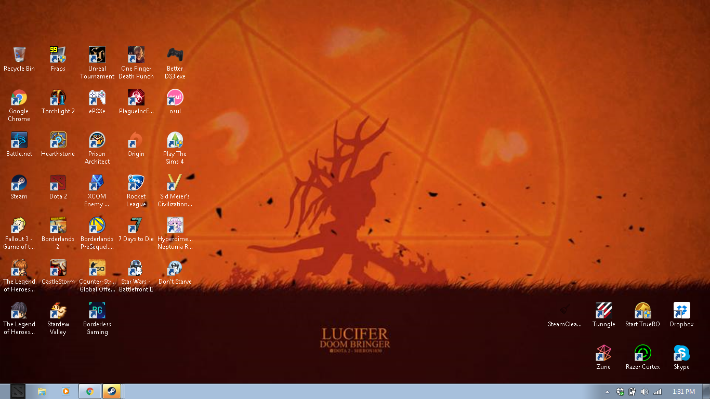The image size is (710, 399).
Task: Select the Torchlight 2 shortcut
Action: pyautogui.click(x=58, y=97)
